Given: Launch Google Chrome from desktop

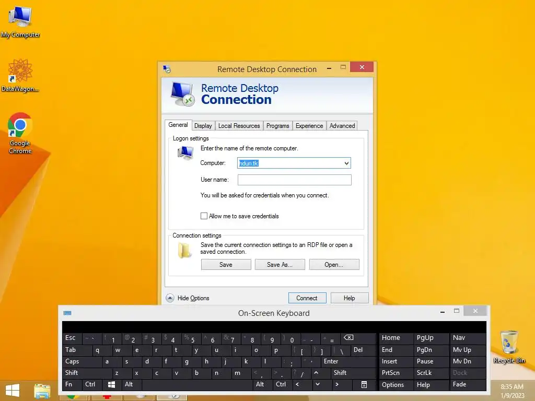Looking at the screenshot, I should click(x=20, y=133).
